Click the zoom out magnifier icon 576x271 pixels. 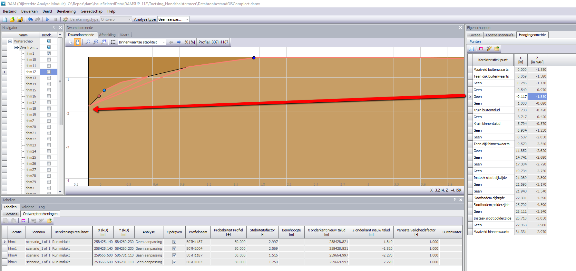[x=96, y=42]
